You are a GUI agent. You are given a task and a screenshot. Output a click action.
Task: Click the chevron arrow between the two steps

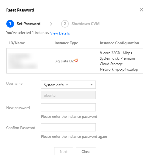[51, 24]
